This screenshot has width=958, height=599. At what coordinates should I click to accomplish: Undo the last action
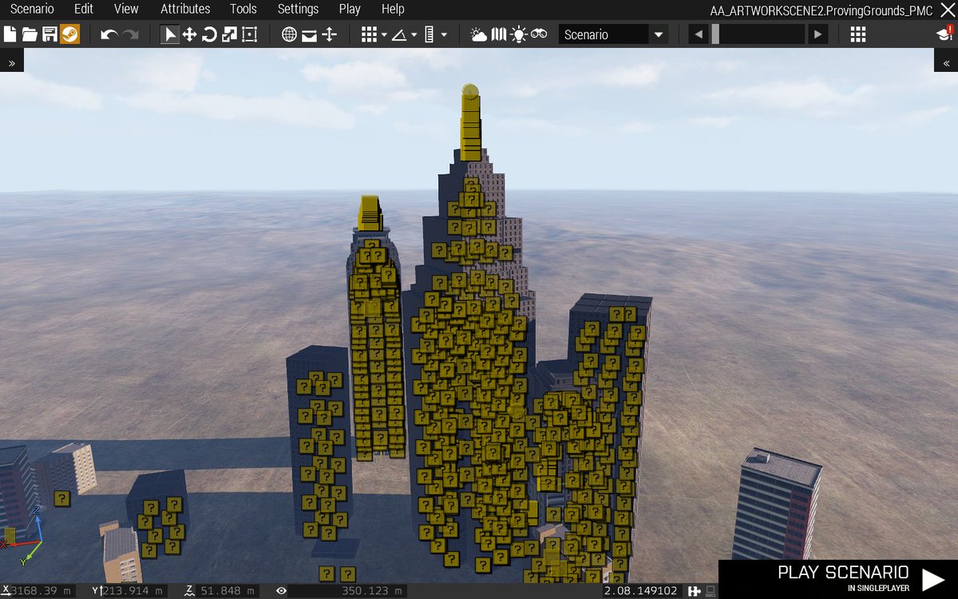coord(109,34)
